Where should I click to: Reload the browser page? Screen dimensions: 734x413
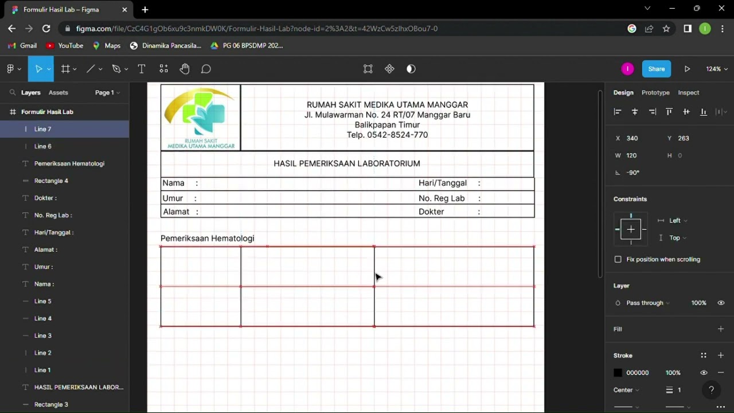pos(46,29)
